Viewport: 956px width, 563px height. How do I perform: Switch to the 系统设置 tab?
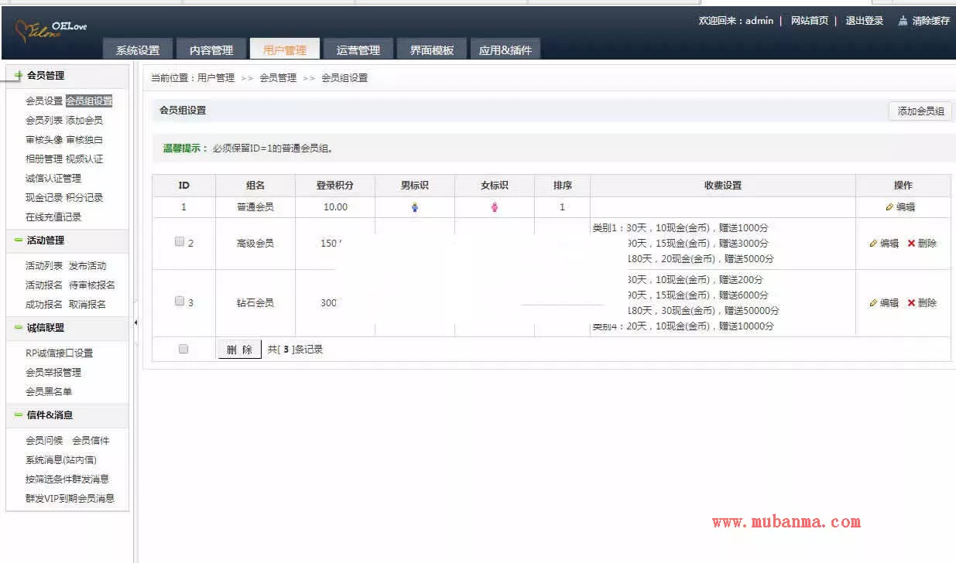(138, 50)
